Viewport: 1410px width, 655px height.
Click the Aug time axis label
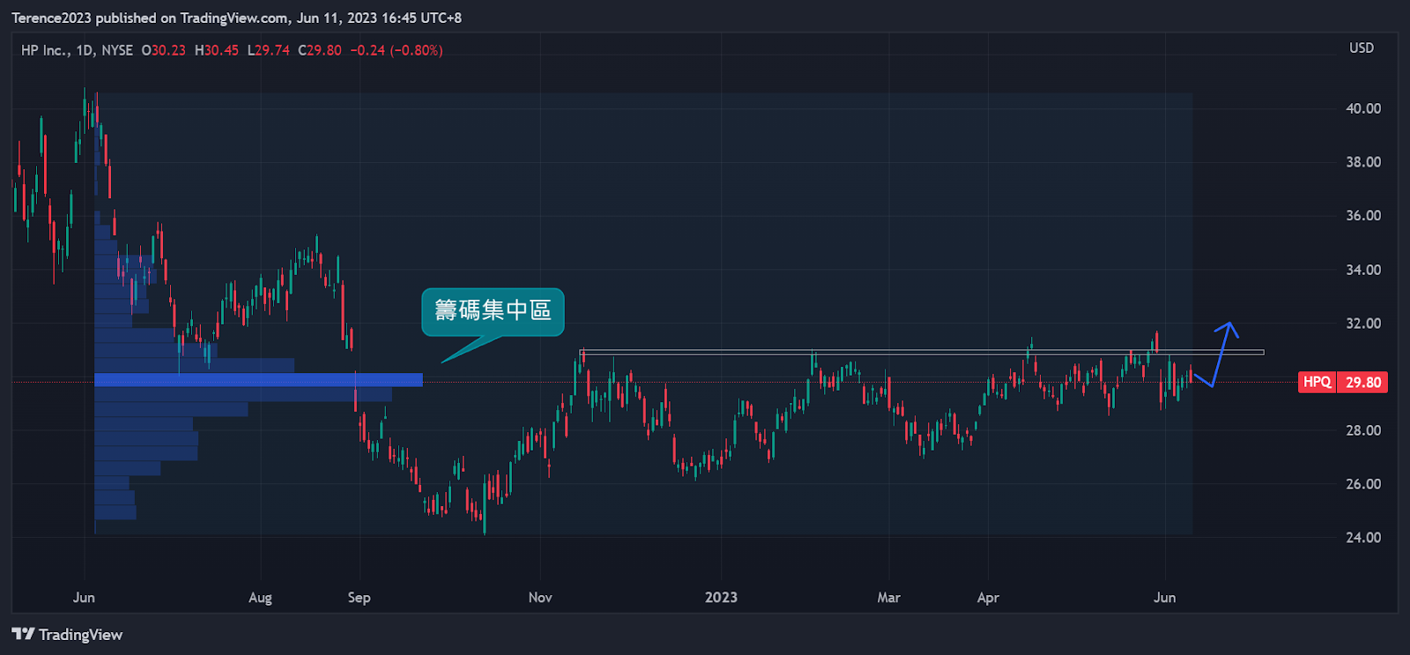pyautogui.click(x=260, y=598)
